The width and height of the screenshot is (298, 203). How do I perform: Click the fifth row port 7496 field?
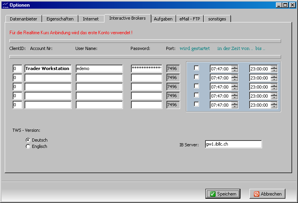[x=173, y=105]
